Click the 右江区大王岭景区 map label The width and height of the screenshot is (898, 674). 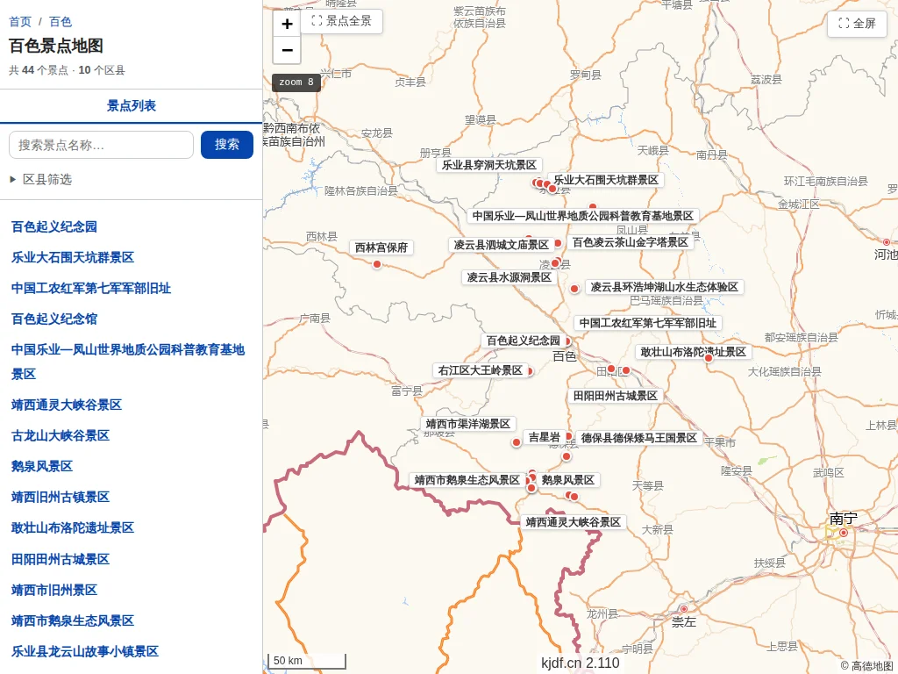click(481, 370)
